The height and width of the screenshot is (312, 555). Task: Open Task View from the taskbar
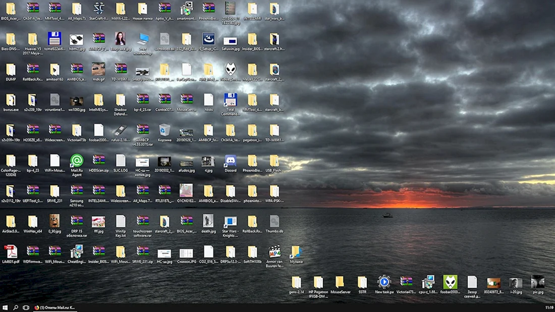[x=26, y=308]
